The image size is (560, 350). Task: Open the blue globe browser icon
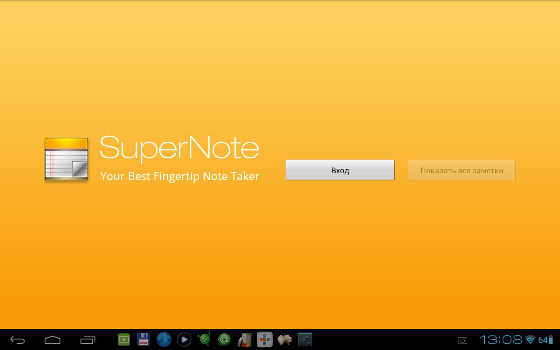[x=164, y=339]
